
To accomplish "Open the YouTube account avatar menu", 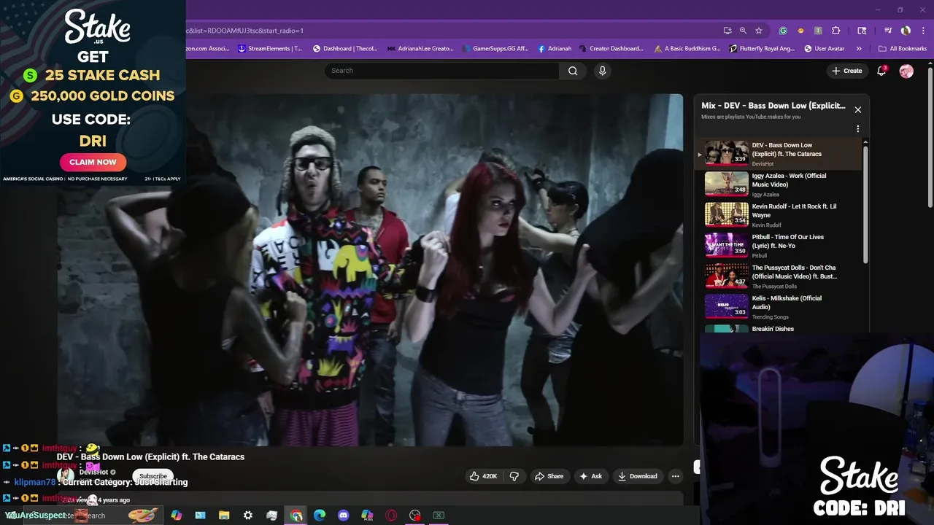I will point(906,71).
